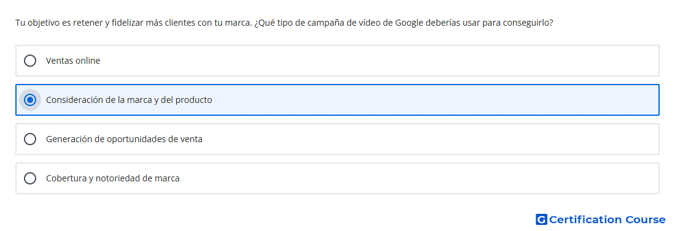Click the "Cobertura y notoriedad de marca" label

pos(113,178)
